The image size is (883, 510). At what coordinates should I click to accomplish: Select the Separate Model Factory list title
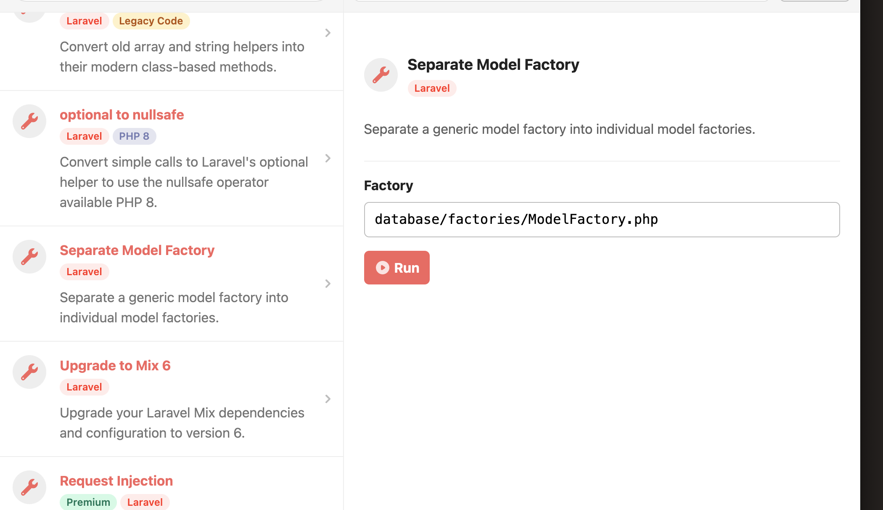pos(137,250)
